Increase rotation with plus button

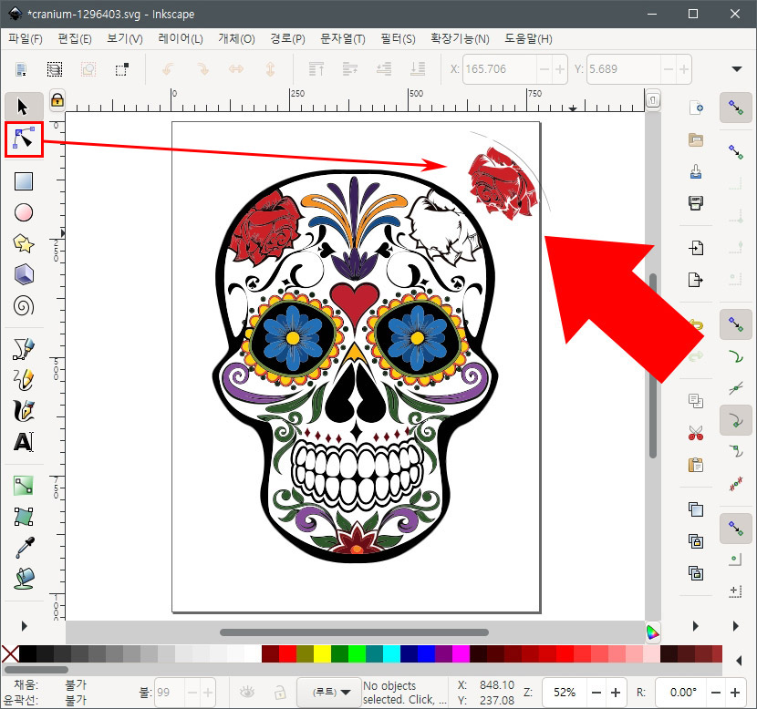point(735,693)
